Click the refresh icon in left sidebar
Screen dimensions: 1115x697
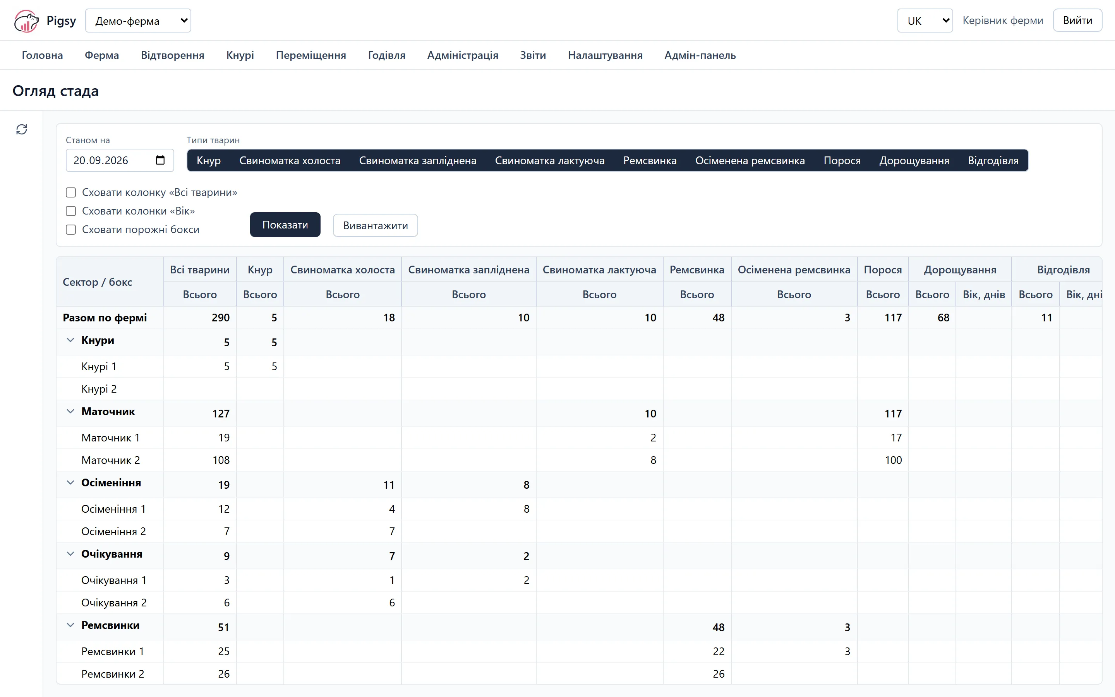tap(22, 130)
